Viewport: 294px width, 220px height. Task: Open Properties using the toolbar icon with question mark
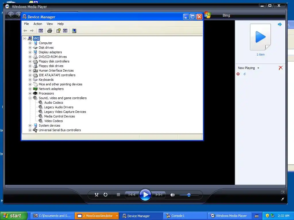click(x=59, y=31)
